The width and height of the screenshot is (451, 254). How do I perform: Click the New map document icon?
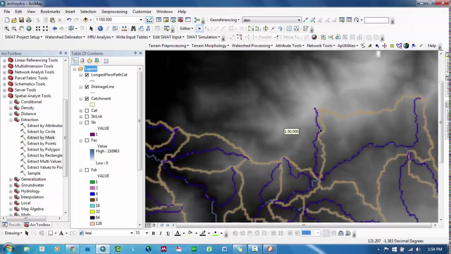pyautogui.click(x=7, y=20)
